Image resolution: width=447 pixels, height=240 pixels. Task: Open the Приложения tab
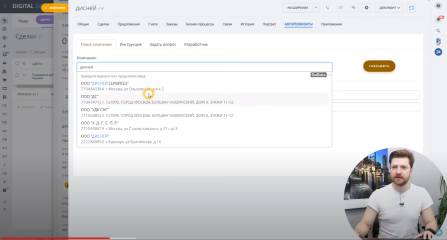[331, 24]
